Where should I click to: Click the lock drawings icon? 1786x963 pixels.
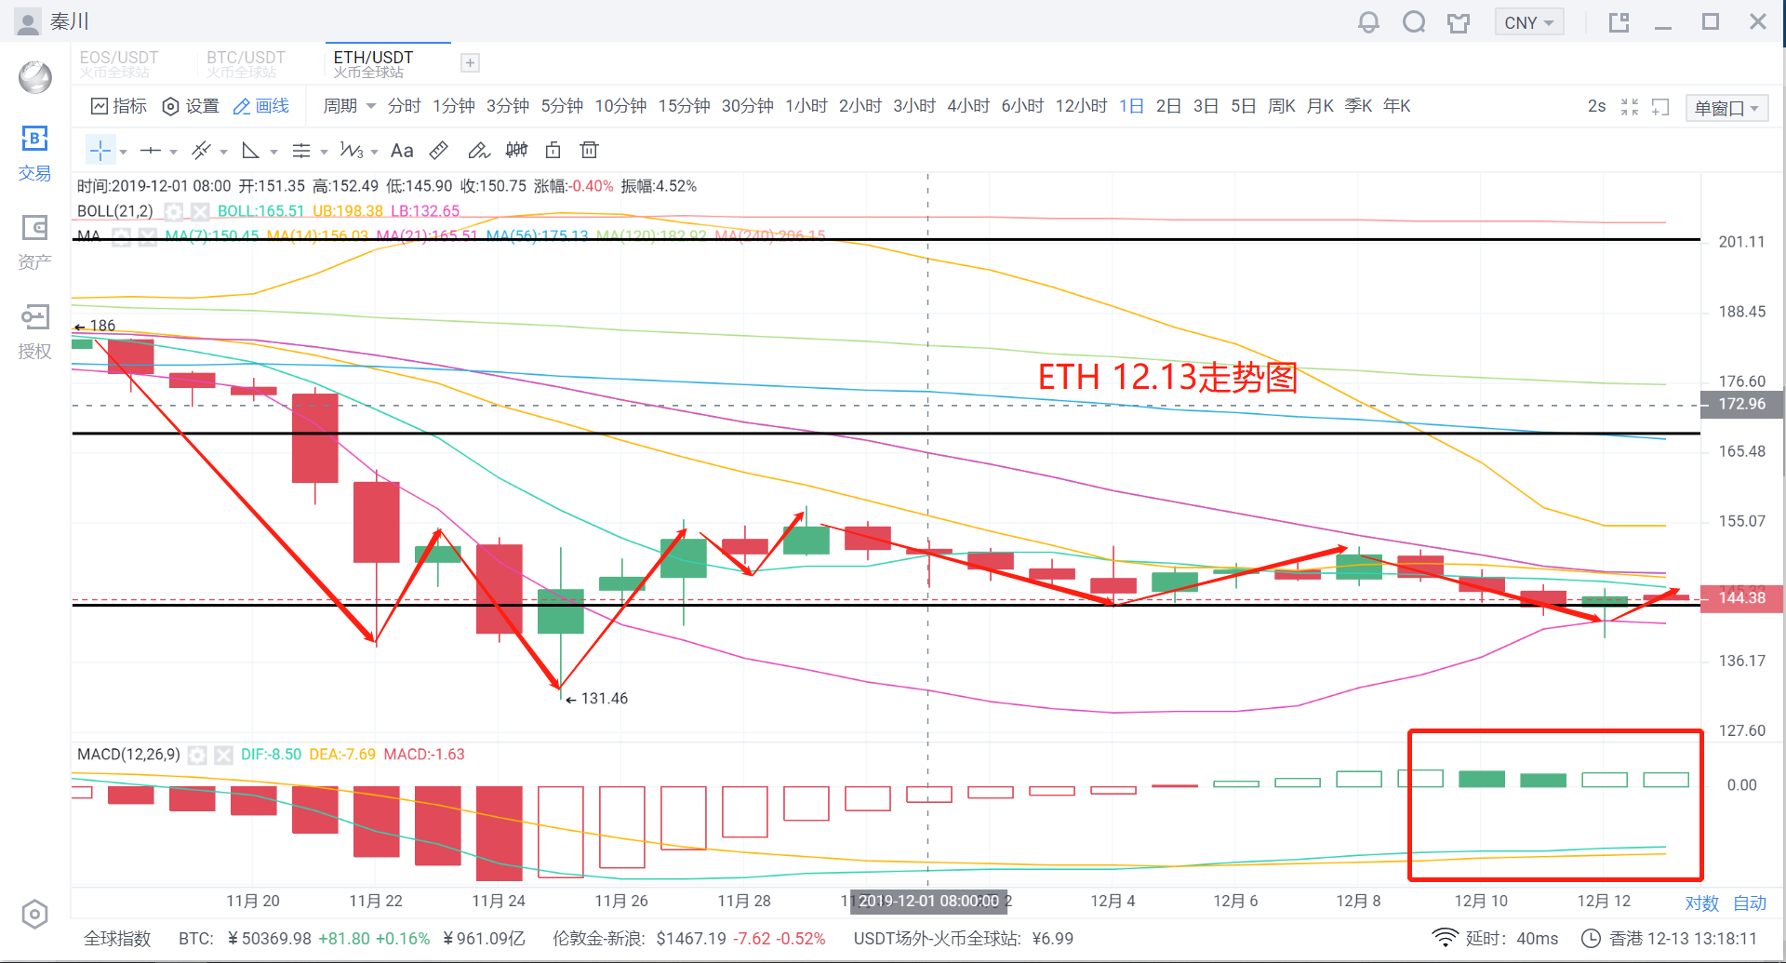pos(553,150)
